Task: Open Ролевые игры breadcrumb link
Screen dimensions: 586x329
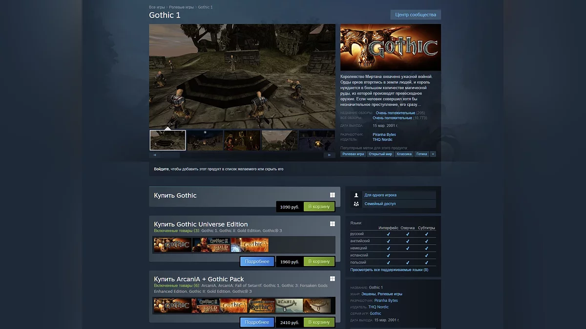Action: (x=181, y=7)
